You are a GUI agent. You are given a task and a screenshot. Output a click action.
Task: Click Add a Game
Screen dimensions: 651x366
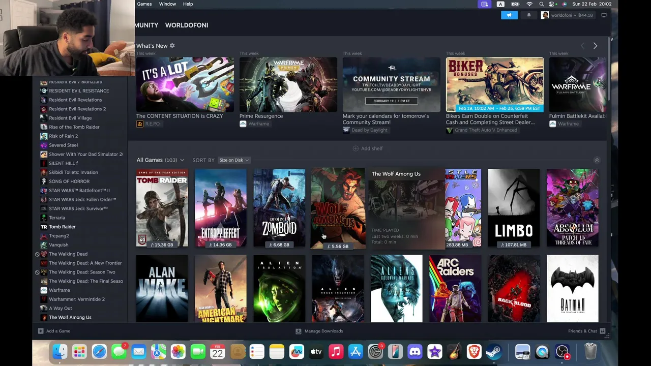[54, 331]
